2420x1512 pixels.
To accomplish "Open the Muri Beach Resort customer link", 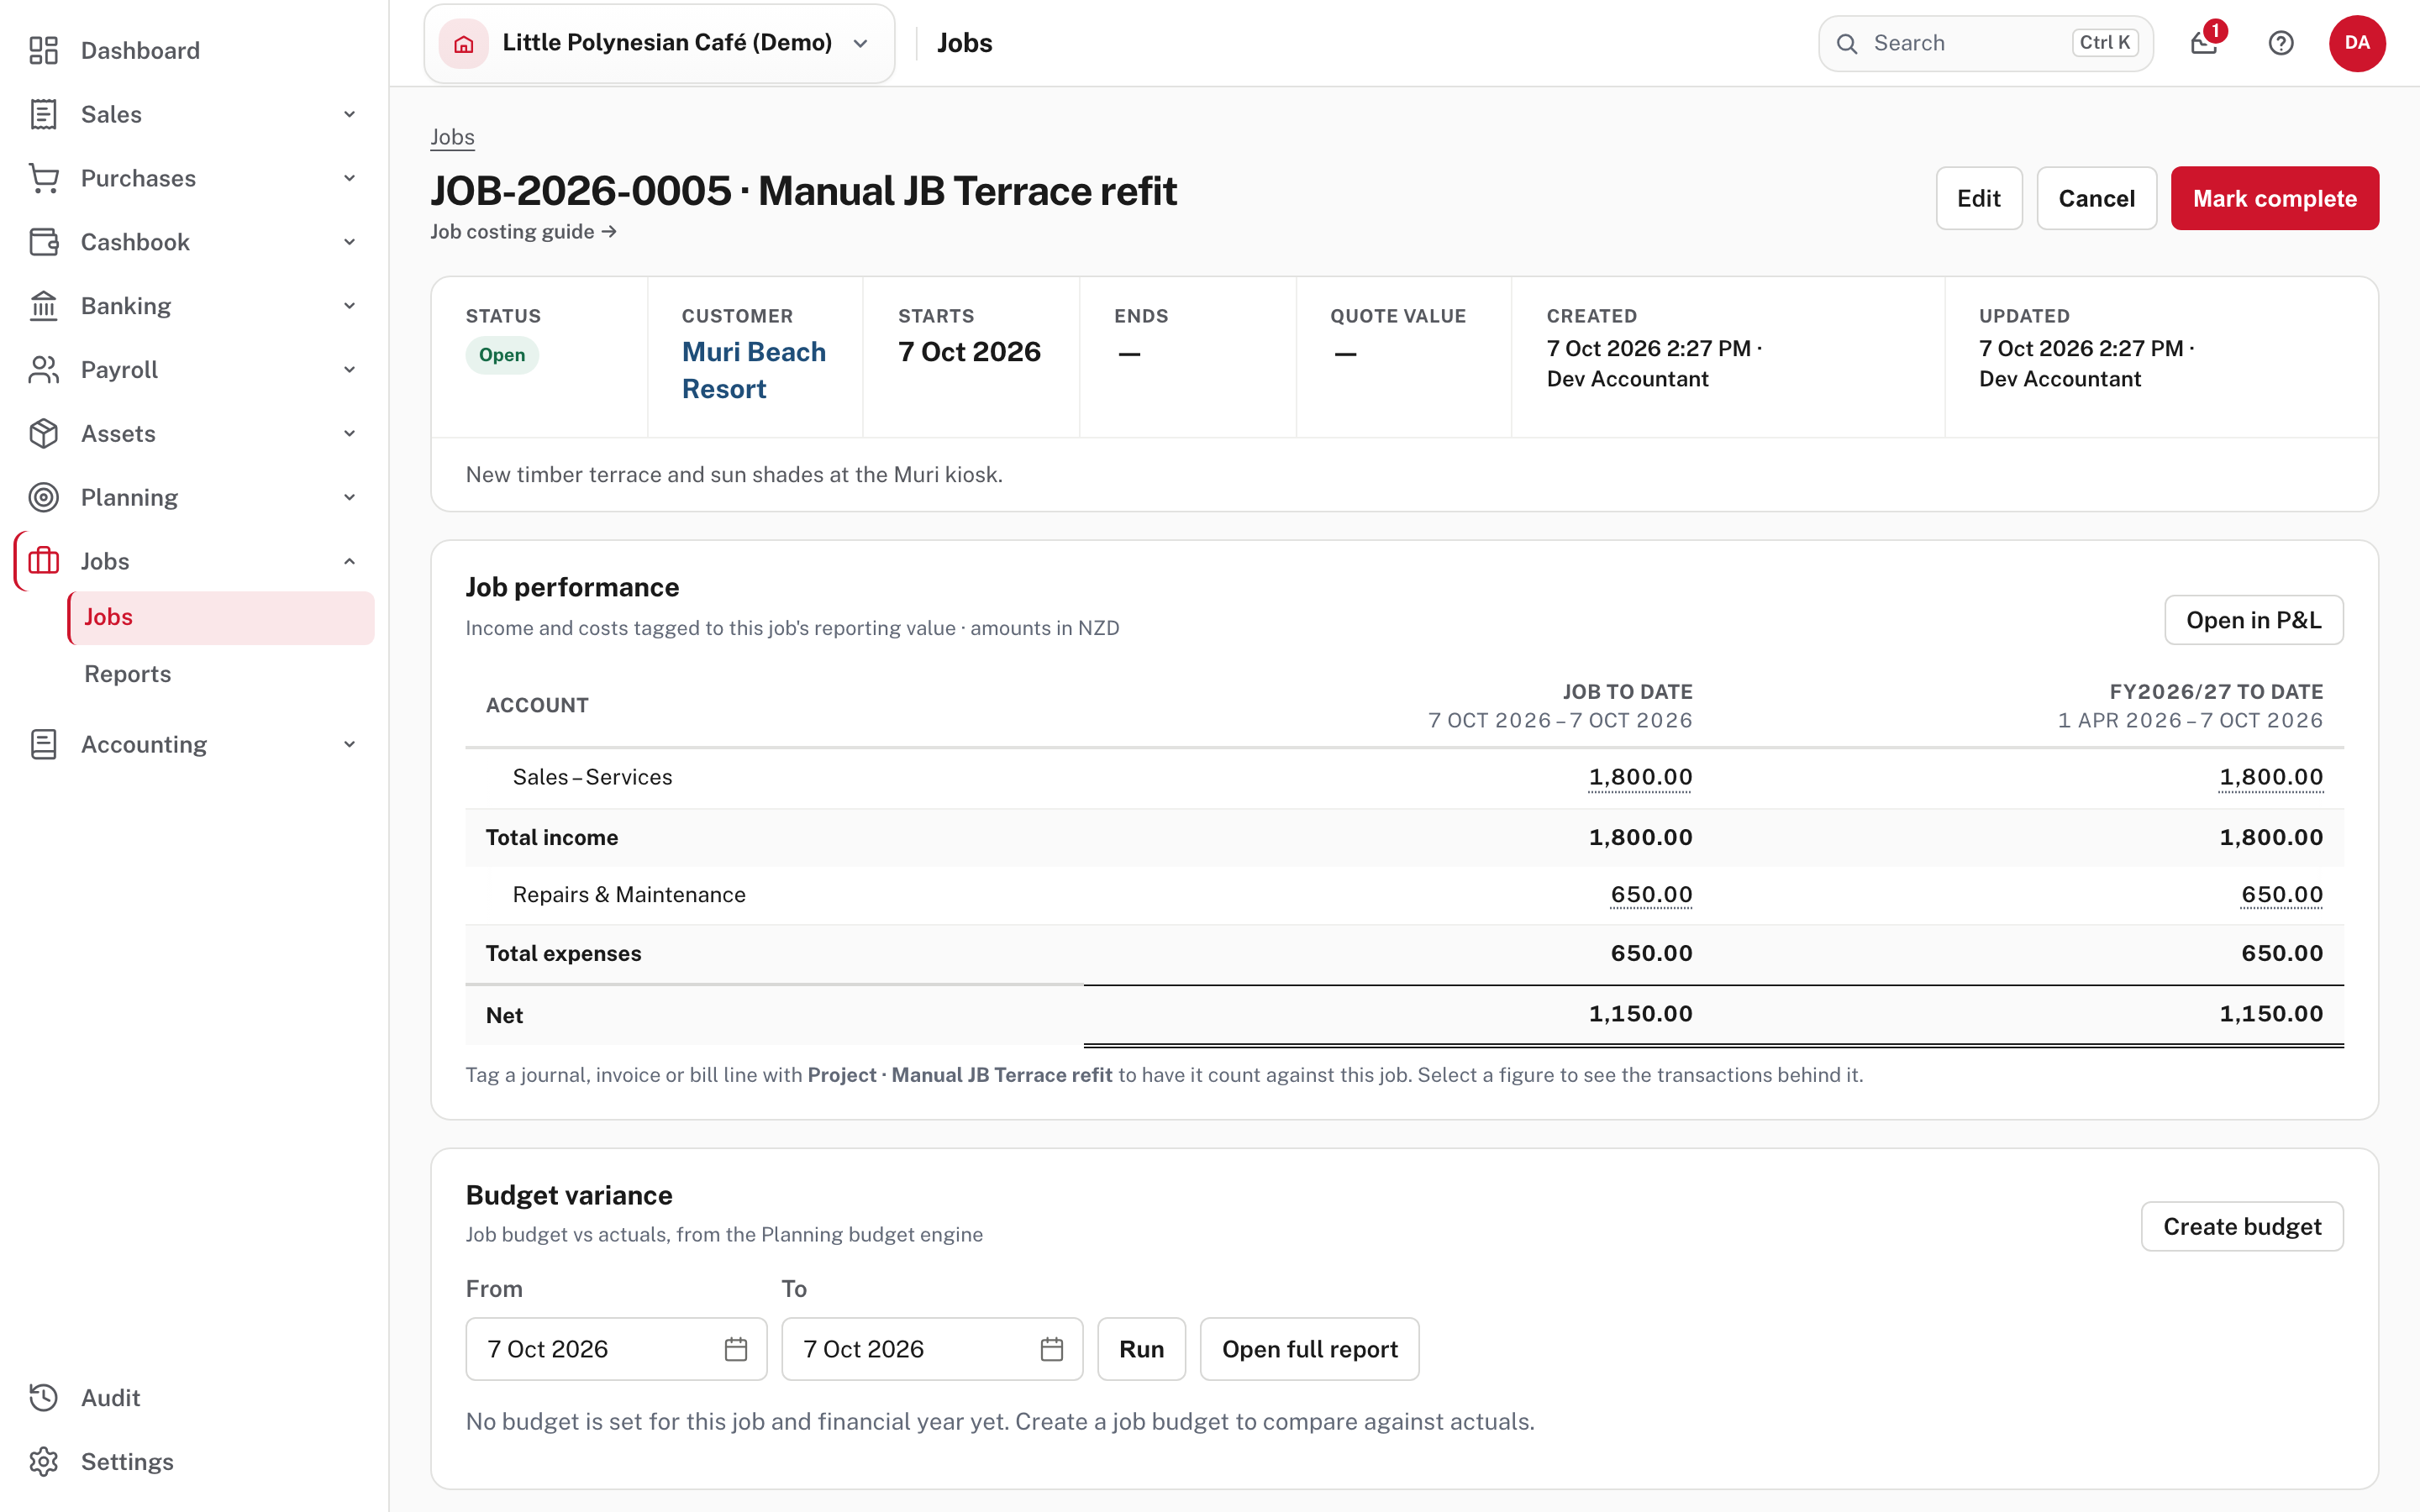I will (753, 370).
